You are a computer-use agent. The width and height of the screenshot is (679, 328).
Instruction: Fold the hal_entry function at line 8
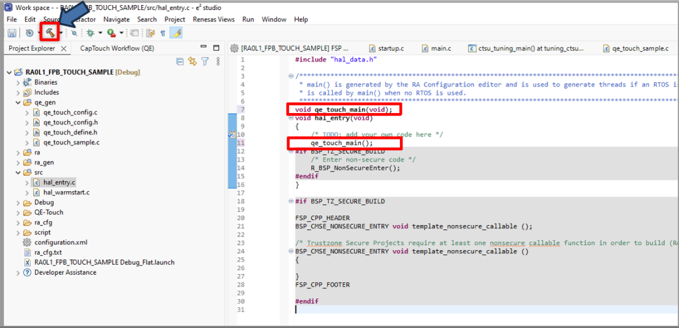coord(290,119)
